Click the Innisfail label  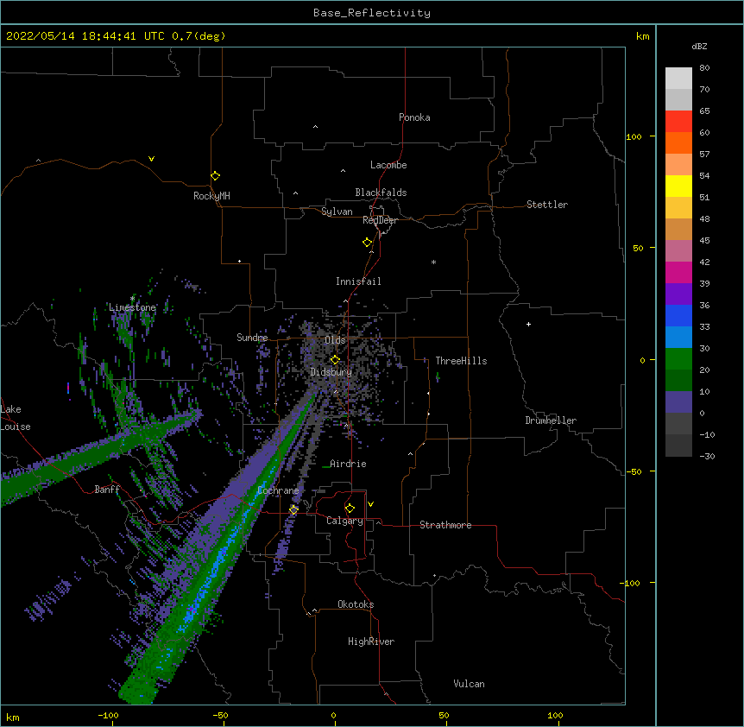(358, 281)
